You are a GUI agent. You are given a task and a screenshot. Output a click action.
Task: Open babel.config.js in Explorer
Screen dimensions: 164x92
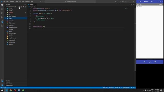(15, 33)
